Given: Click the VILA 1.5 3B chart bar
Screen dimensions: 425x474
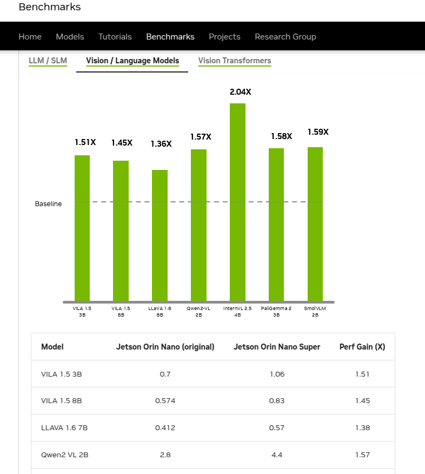Looking at the screenshot, I should (82, 228).
